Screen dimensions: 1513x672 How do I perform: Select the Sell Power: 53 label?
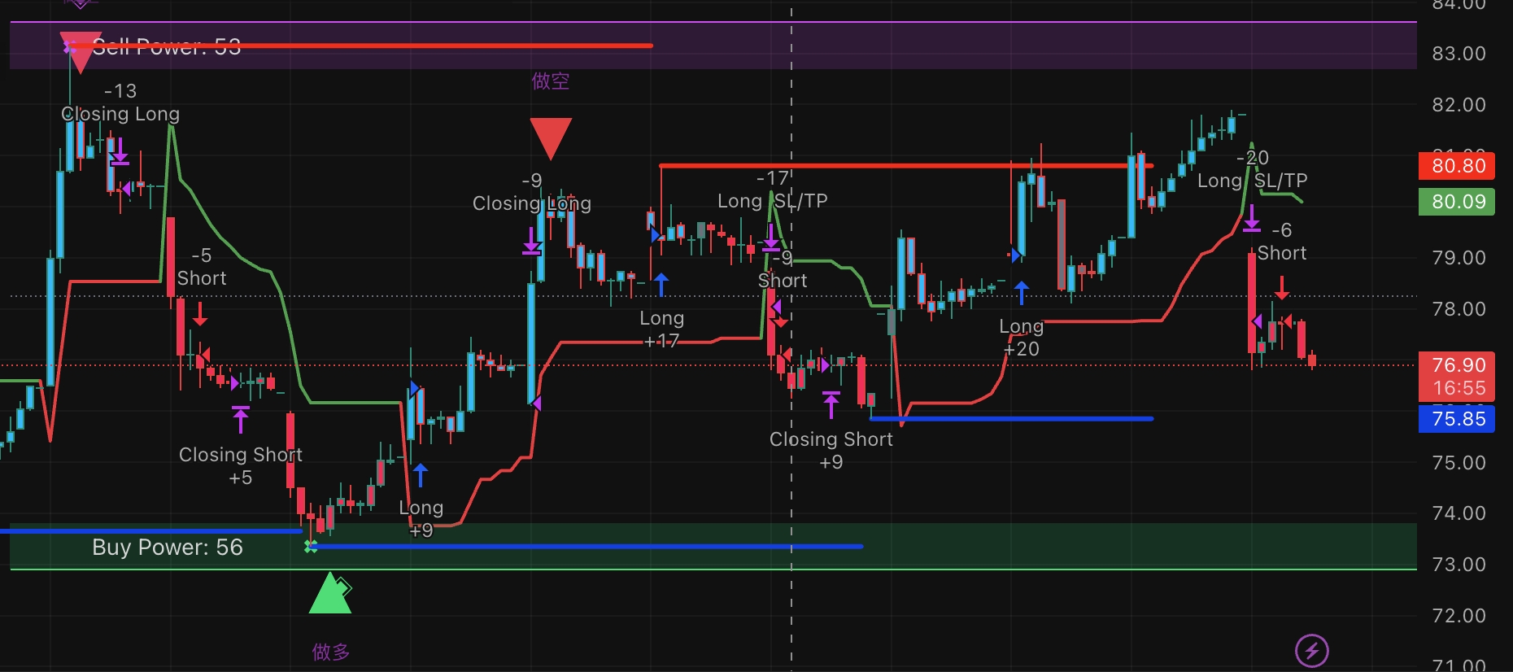(167, 46)
